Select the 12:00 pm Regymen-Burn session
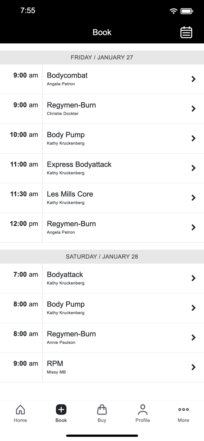Image resolution: width=204 pixels, height=441 pixels. point(102,227)
